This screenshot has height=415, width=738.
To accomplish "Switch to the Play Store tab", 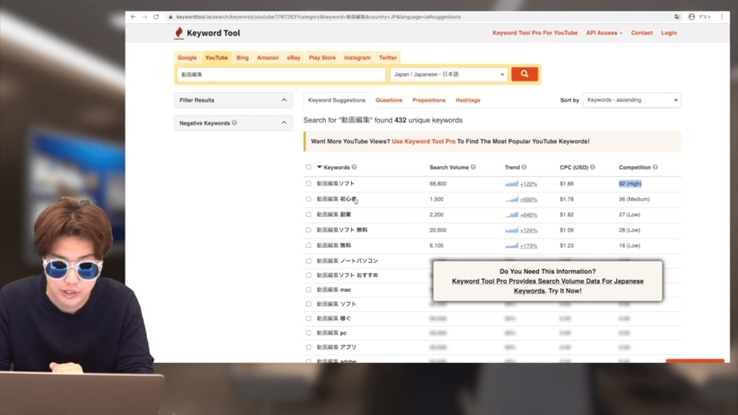I will 322,58.
